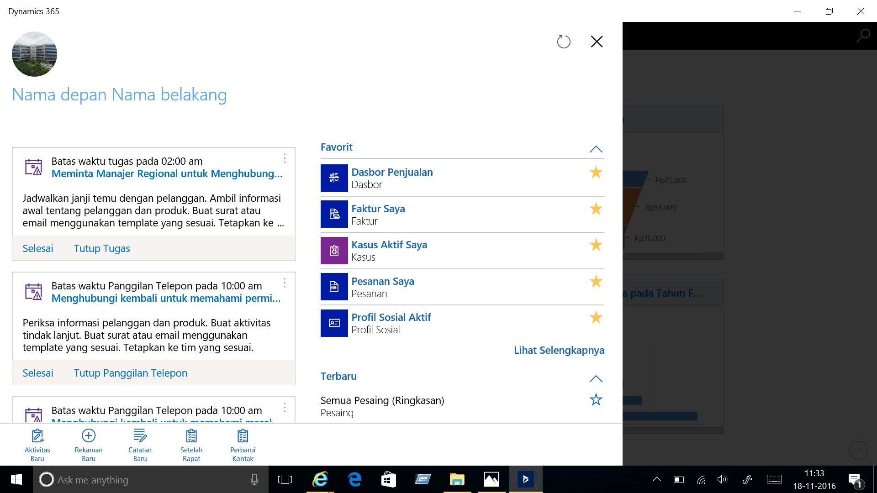The image size is (877, 493).
Task: Click the Kasus Aktif Saya purple icon
Action: [x=334, y=251]
